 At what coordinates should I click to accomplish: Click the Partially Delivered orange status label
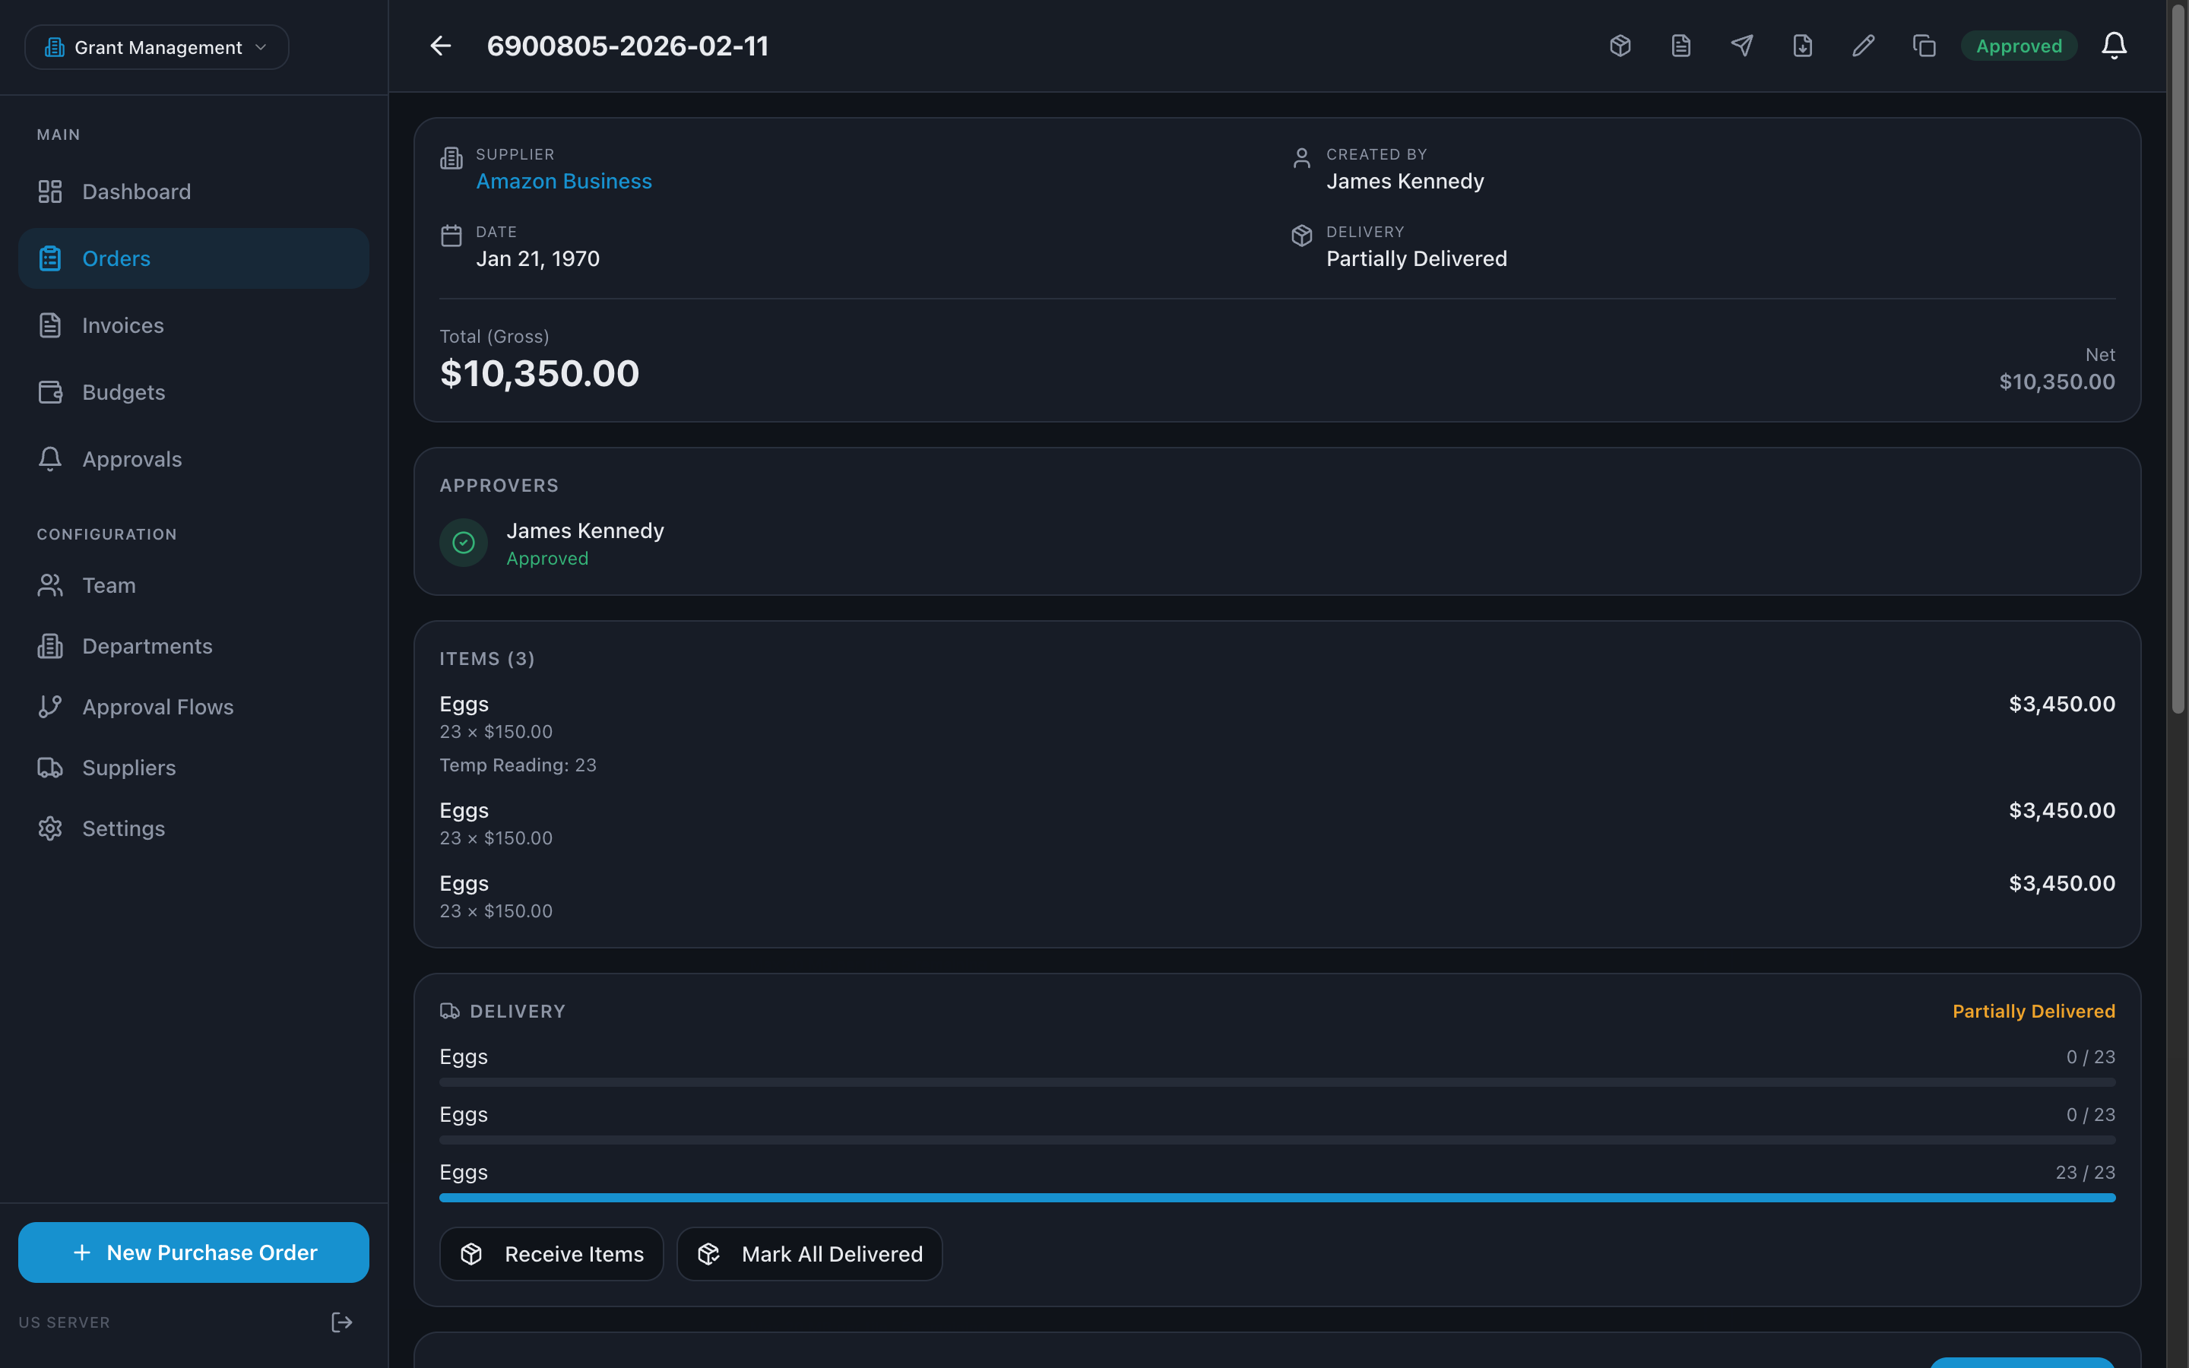click(2033, 1012)
